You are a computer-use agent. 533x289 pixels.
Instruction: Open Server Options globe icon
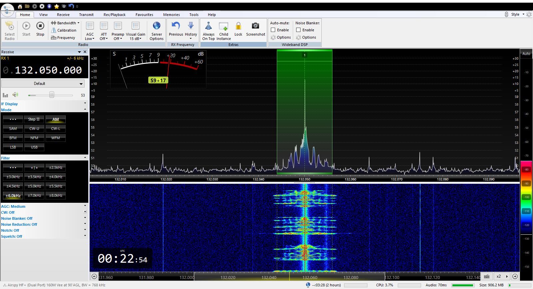click(x=157, y=26)
